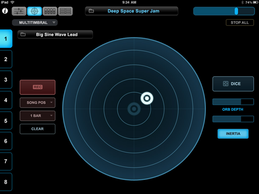Open folder icon beside Big Sine Wave Lead
The width and height of the screenshot is (259, 194).
(23, 34)
